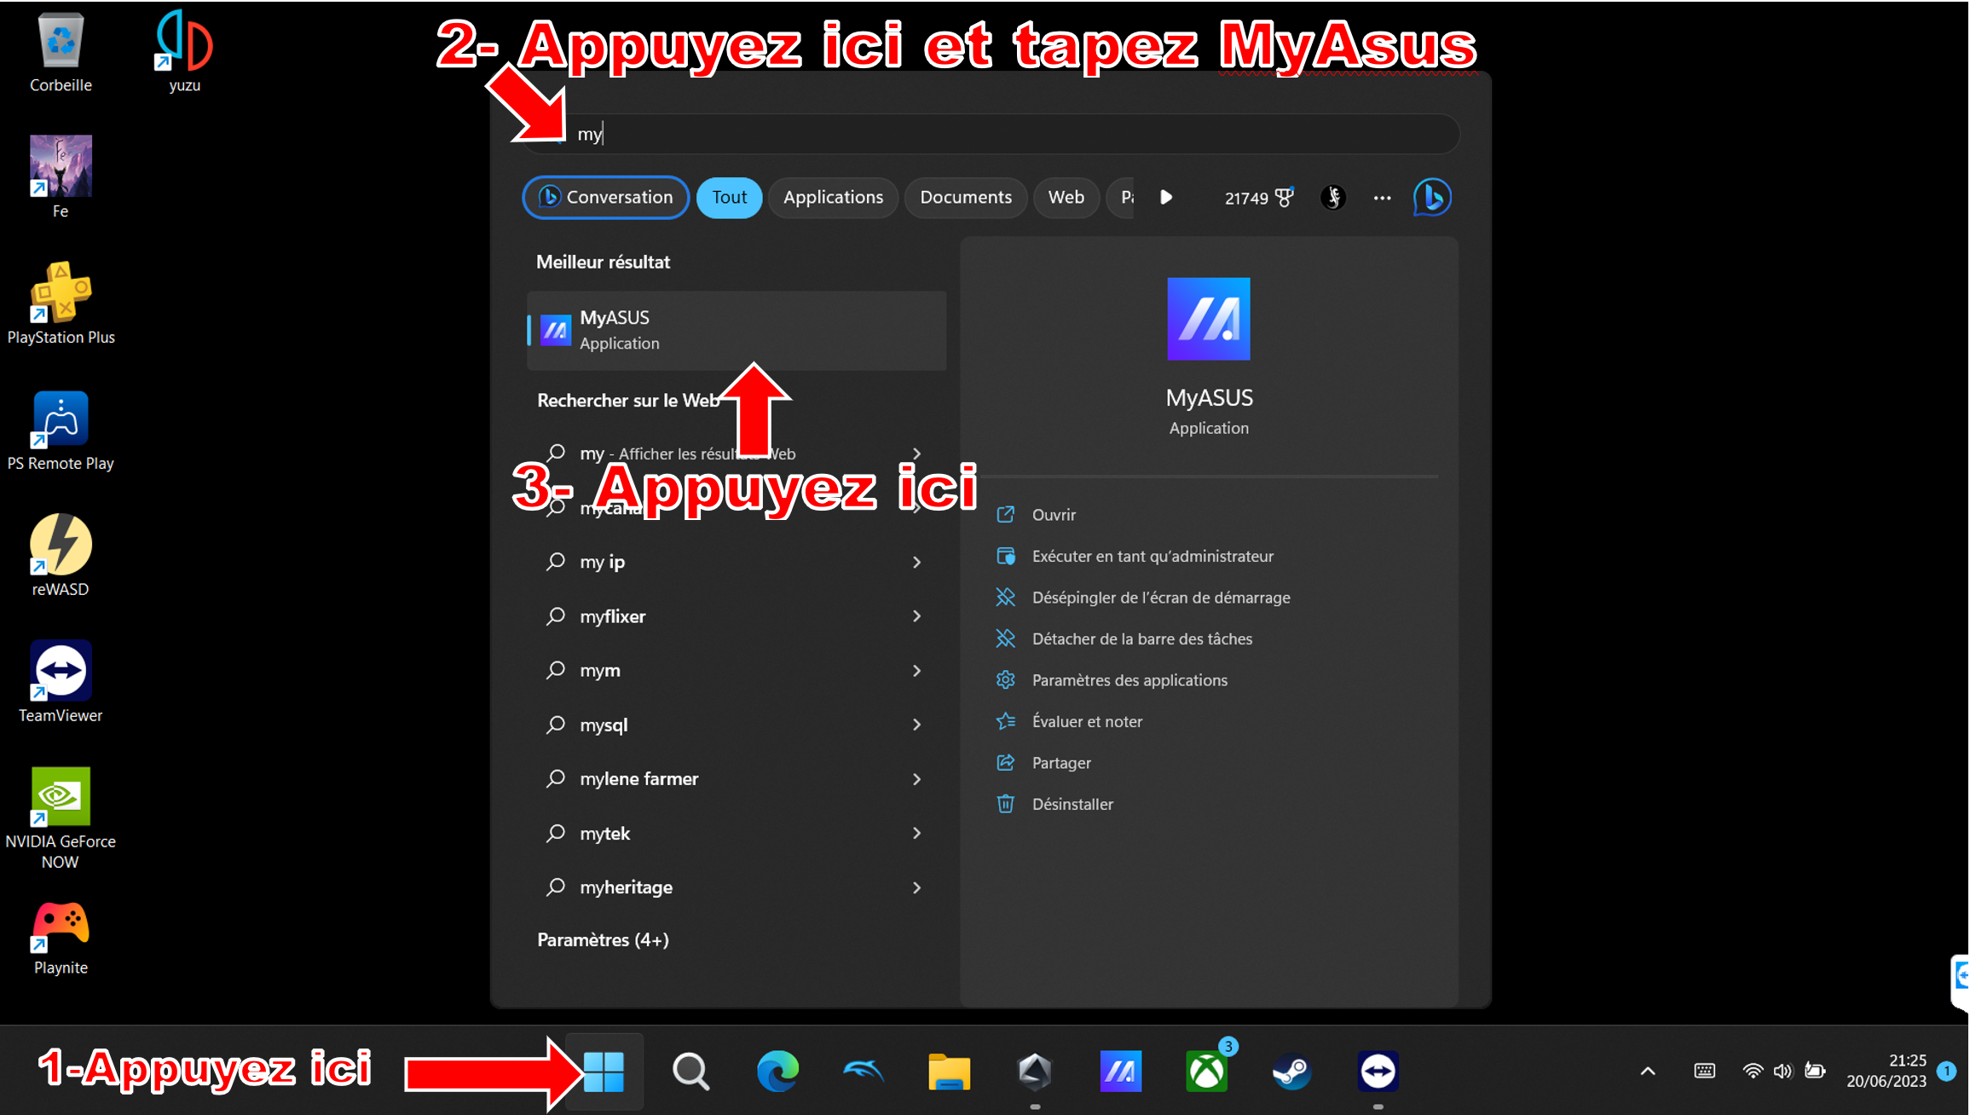Screen dimensions: 1970x1115
Task: Open the TeamViewer taskbar icon
Action: [x=1378, y=1071]
